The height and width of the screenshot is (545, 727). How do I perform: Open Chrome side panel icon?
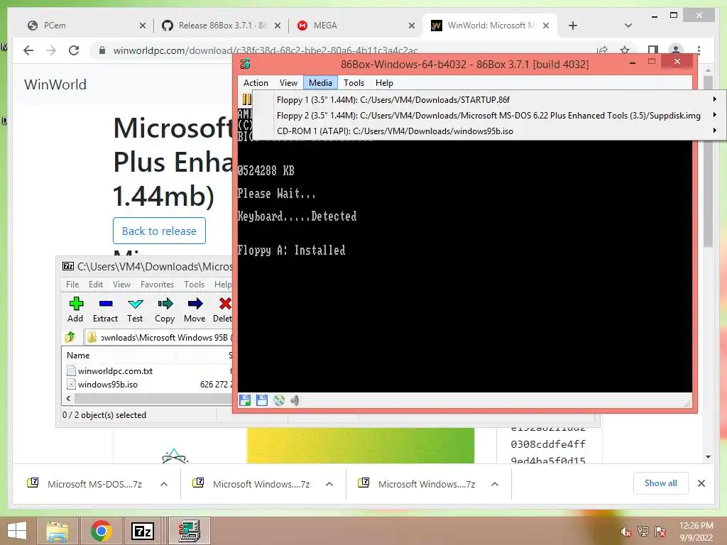coord(653,50)
